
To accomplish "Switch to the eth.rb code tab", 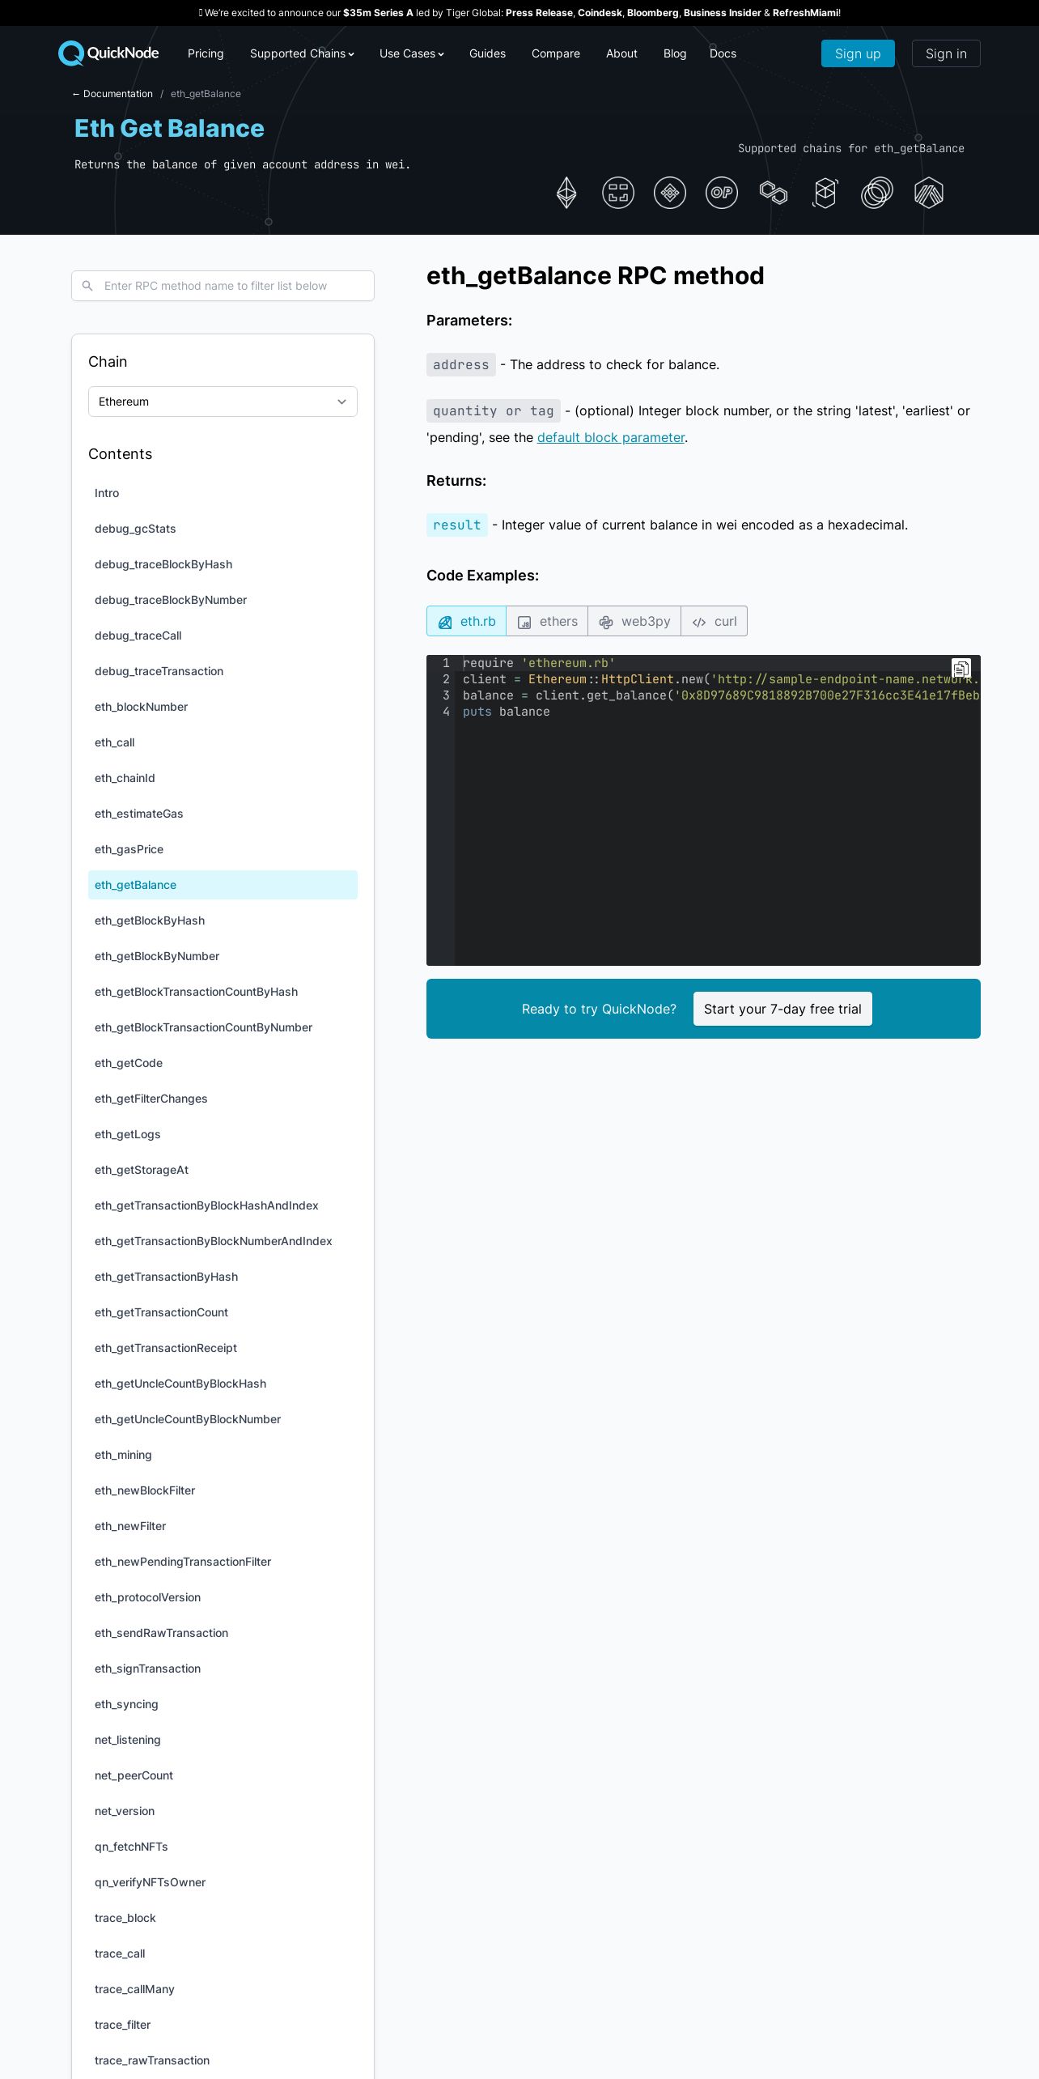I will (x=467, y=621).
